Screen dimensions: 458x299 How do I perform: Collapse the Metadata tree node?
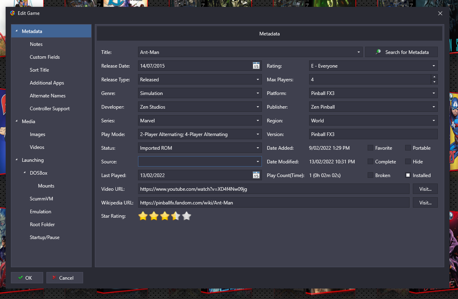(x=17, y=31)
